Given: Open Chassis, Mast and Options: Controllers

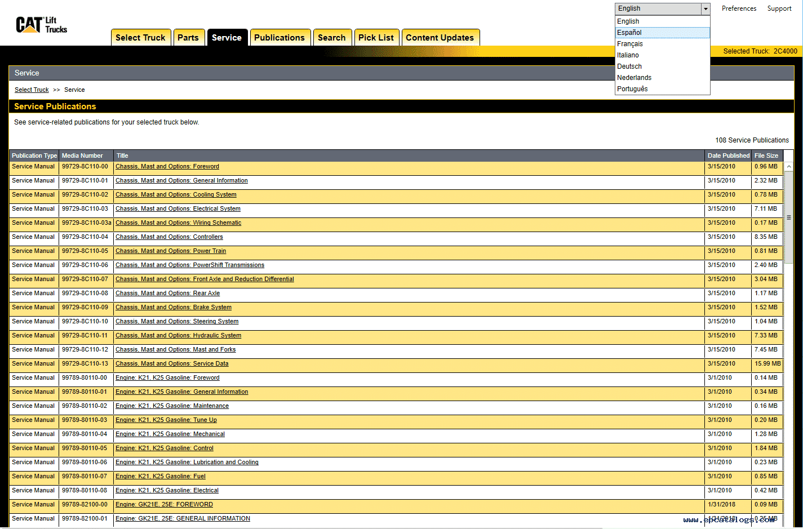Looking at the screenshot, I should click(169, 237).
